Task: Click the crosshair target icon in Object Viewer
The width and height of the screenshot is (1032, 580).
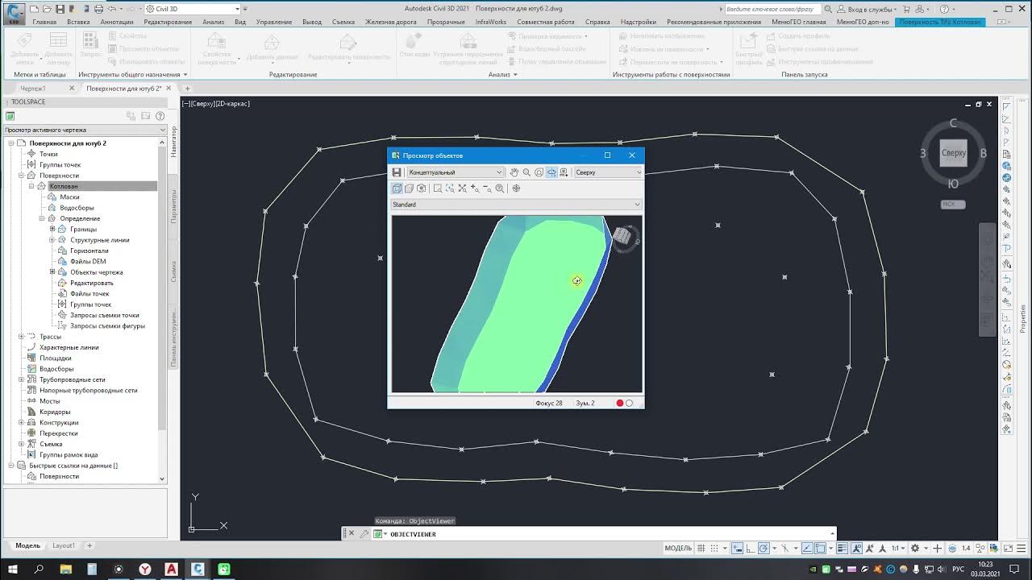Action: [x=516, y=188]
